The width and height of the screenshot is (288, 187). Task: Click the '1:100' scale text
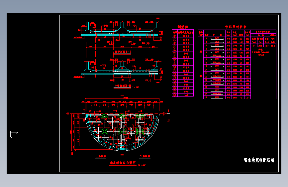(x=142, y=165)
